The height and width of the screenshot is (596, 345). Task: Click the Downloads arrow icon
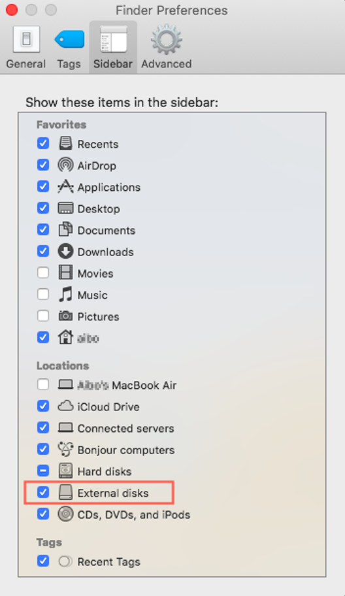point(65,251)
